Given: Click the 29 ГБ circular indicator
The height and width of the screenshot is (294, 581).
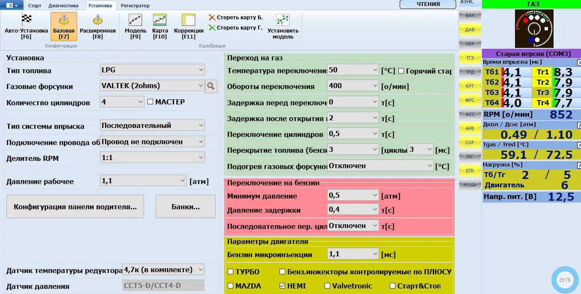Looking at the screenshot, I should (565, 280).
